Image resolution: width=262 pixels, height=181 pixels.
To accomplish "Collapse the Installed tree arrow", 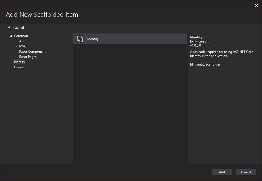I will click(9, 27).
